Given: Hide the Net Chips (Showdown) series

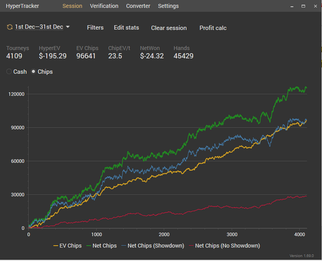Looking at the screenshot, I should pos(153,246).
